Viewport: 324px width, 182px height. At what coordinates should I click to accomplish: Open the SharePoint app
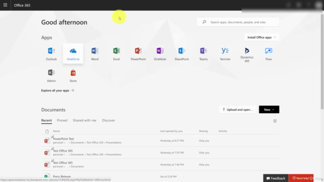[181, 54]
